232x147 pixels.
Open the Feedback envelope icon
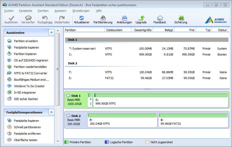(160, 18)
